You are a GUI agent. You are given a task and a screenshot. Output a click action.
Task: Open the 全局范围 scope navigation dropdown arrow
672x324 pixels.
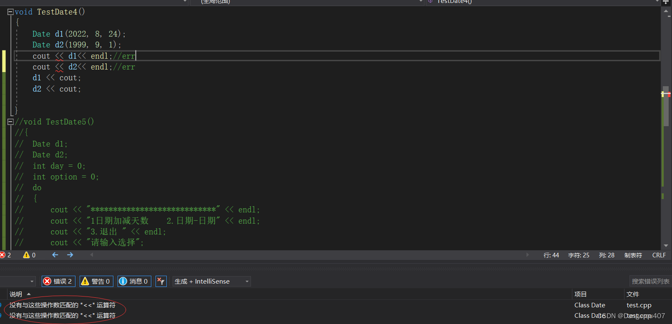pos(421,2)
